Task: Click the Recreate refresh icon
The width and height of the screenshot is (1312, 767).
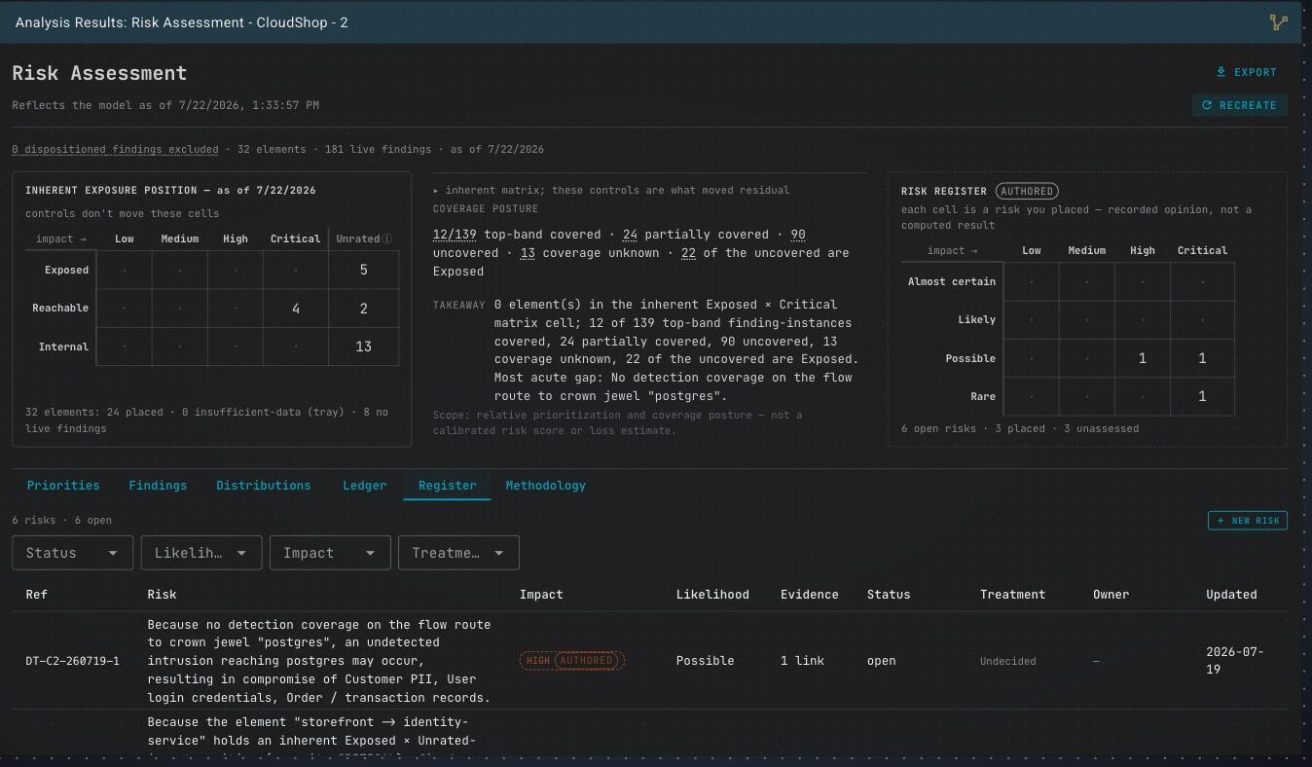Action: (1207, 105)
